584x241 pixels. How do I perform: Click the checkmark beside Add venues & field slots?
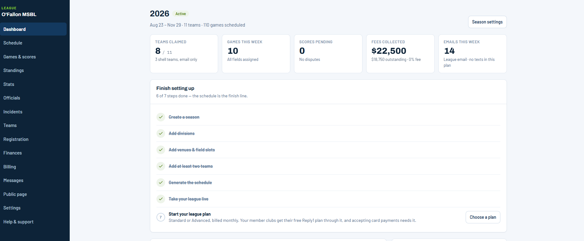point(160,150)
